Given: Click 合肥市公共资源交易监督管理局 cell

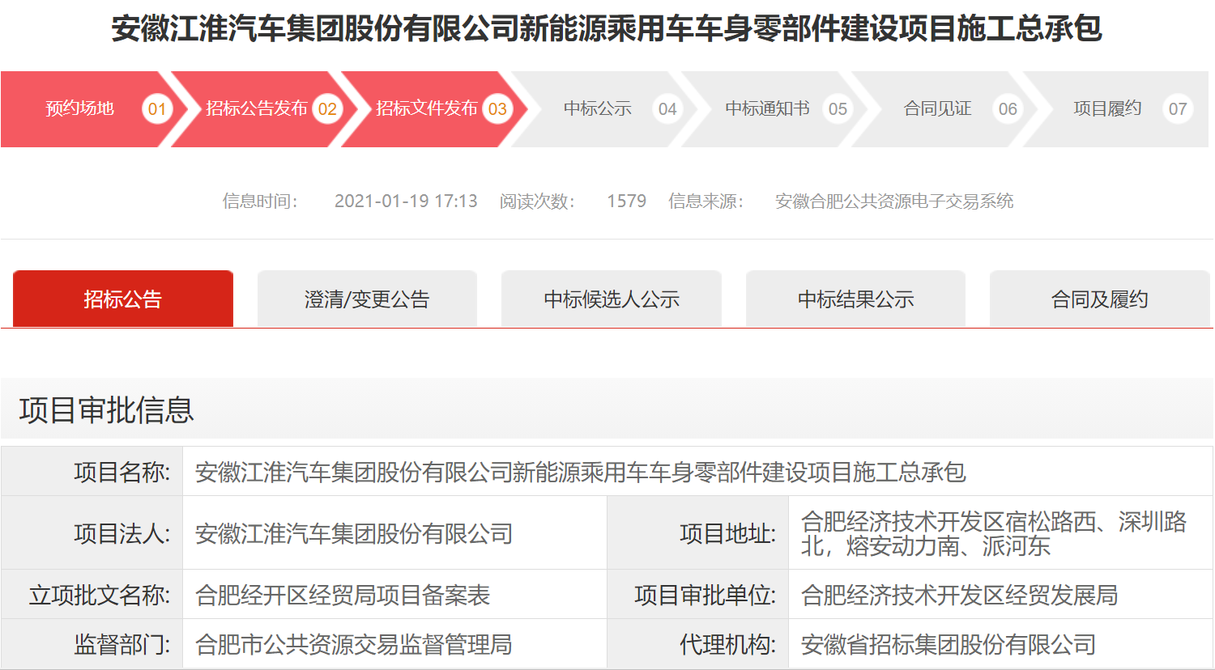Looking at the screenshot, I should (394, 644).
